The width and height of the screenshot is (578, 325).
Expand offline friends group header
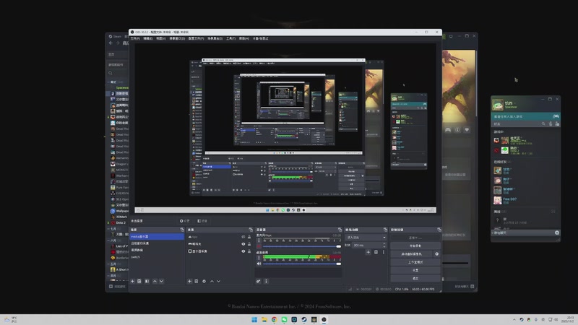500,212
